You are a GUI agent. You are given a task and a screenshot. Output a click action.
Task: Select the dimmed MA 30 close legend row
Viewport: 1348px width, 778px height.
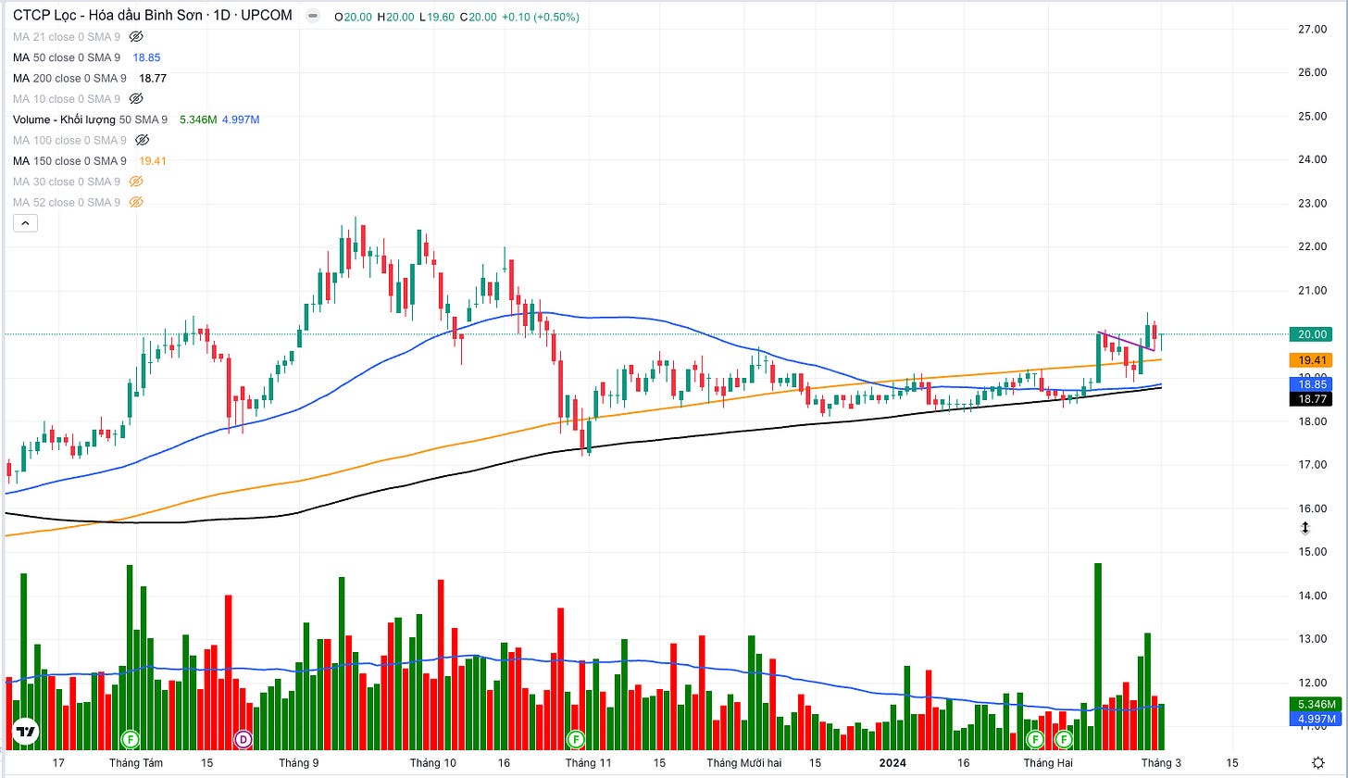(67, 182)
